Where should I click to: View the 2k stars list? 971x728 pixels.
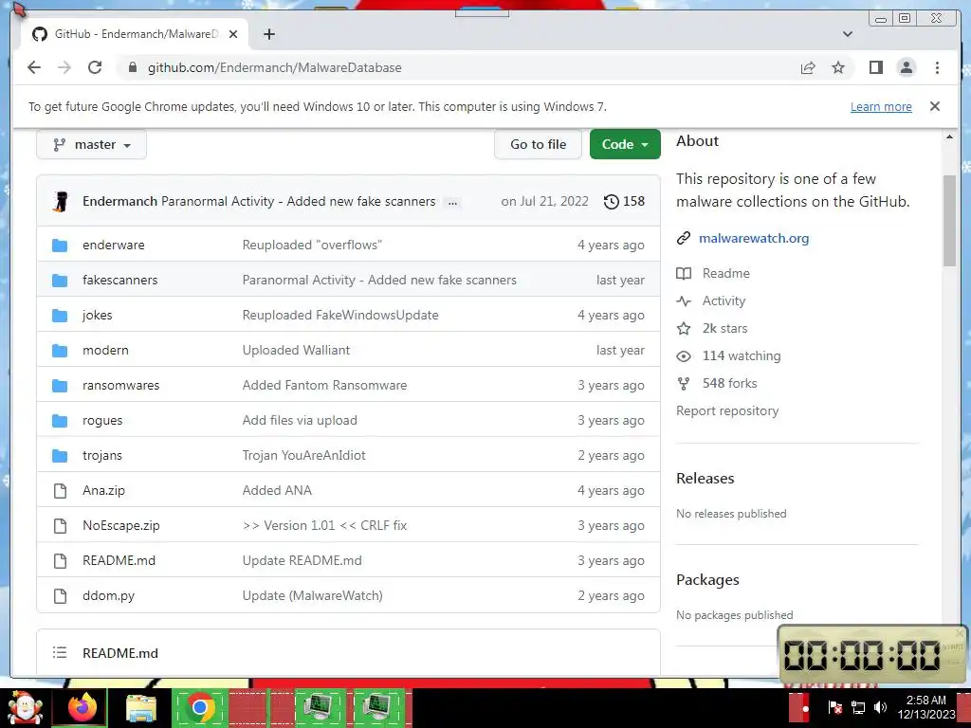(724, 328)
